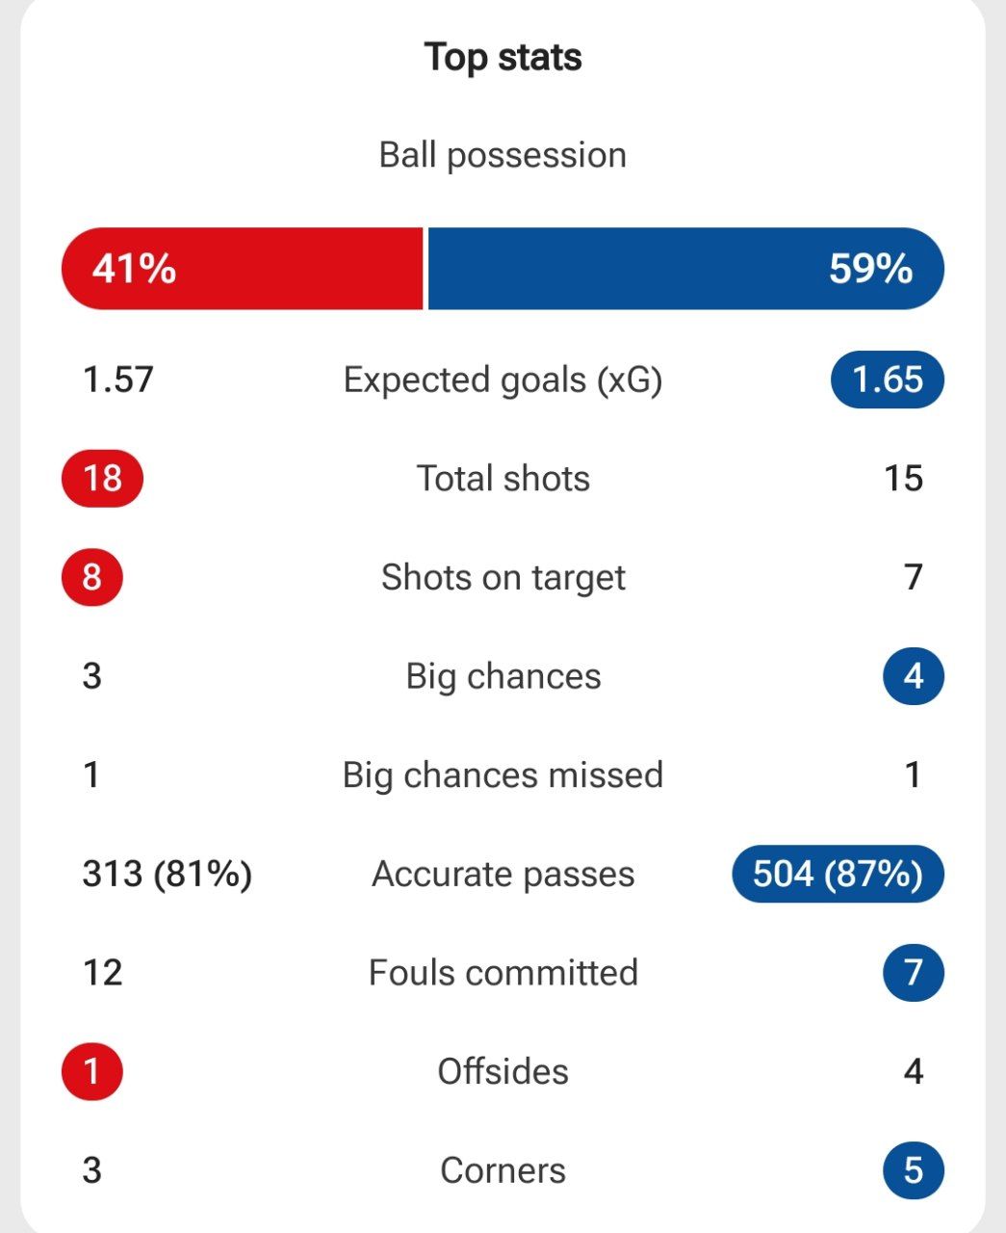Click the "Top stats" heading

tap(503, 57)
